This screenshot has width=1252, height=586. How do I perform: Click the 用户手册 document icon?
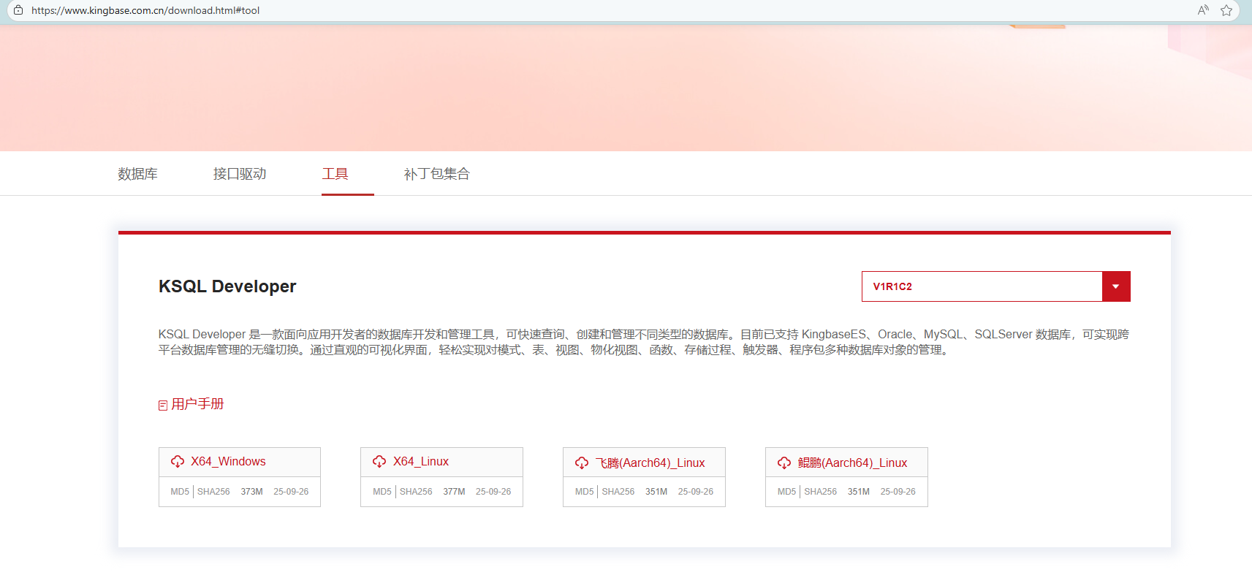(163, 405)
